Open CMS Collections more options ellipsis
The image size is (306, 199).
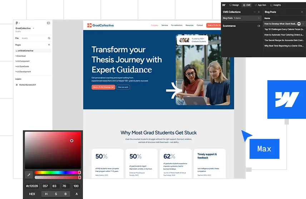[x=255, y=12]
